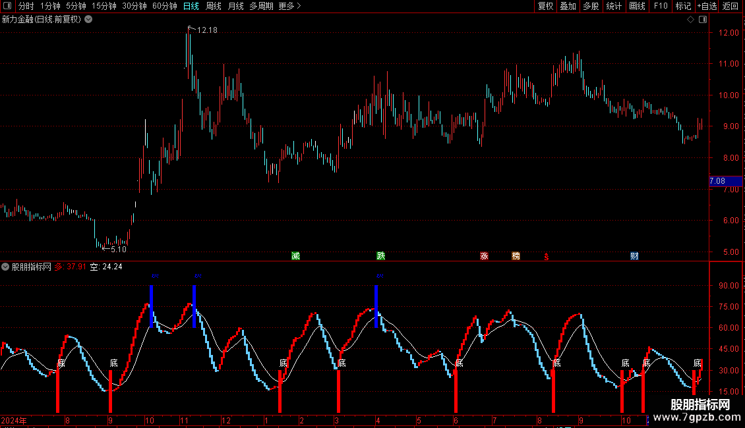This screenshot has height=428, width=745.
Task: Click the 空: 24.24 indicator value
Action: pyautogui.click(x=106, y=267)
